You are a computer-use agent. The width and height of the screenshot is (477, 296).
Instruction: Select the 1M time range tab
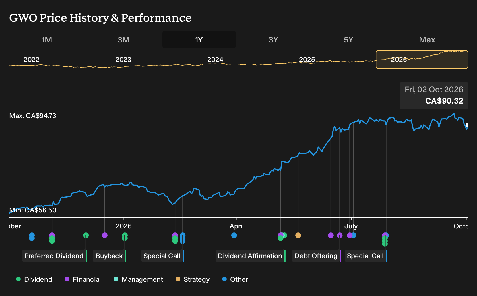click(47, 40)
